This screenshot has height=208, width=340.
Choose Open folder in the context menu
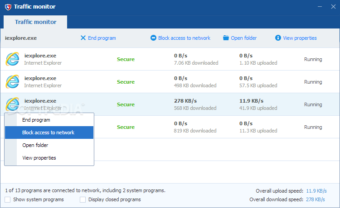(x=49, y=145)
